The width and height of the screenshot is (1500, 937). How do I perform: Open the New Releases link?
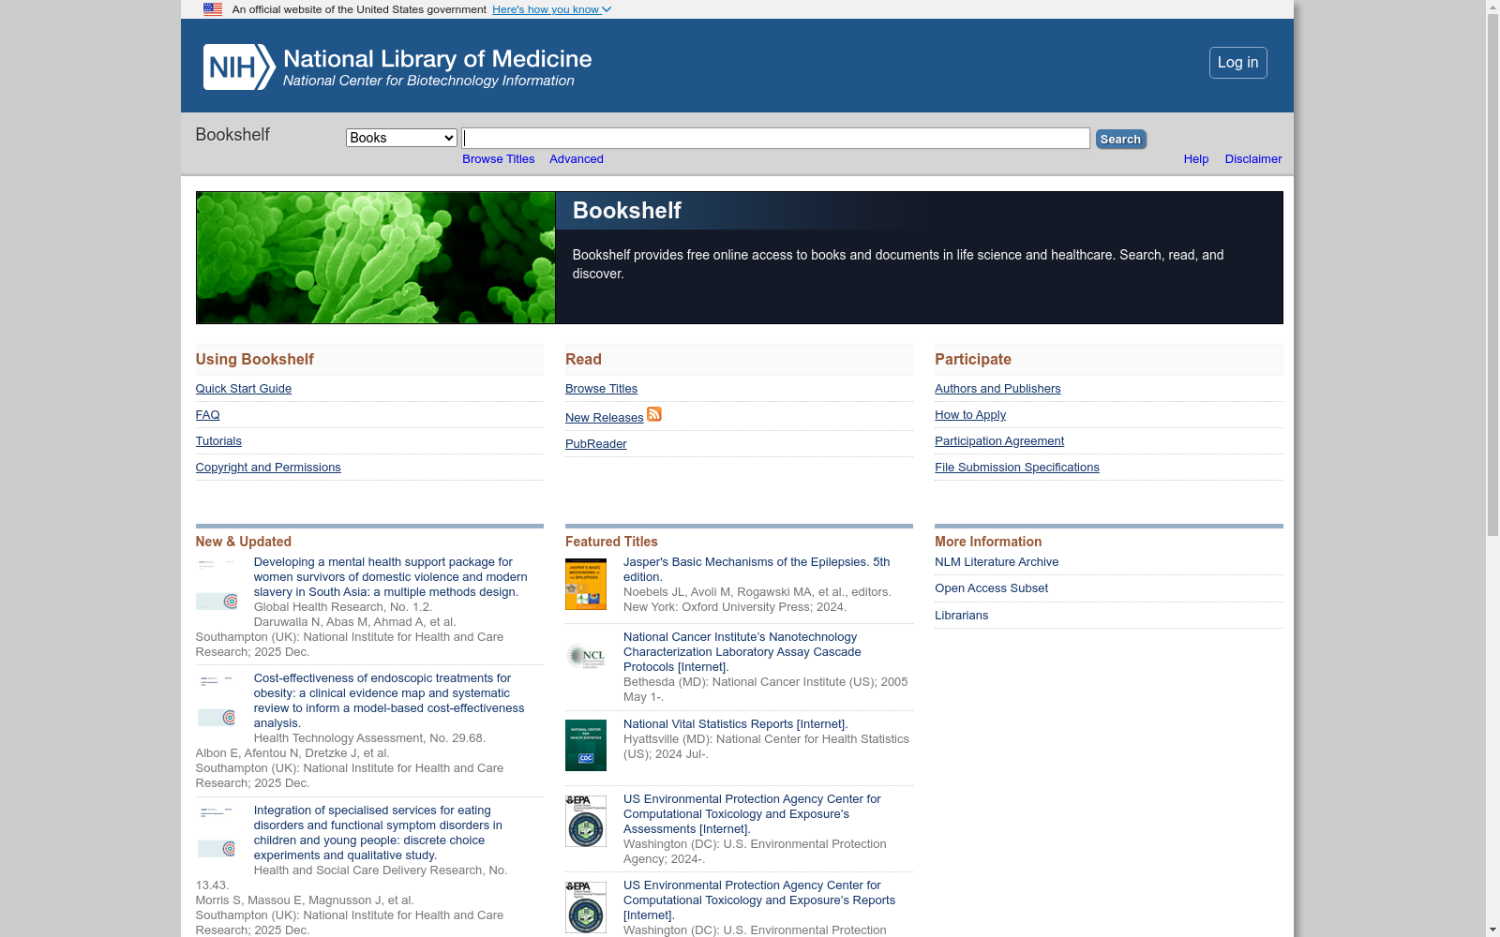(605, 418)
